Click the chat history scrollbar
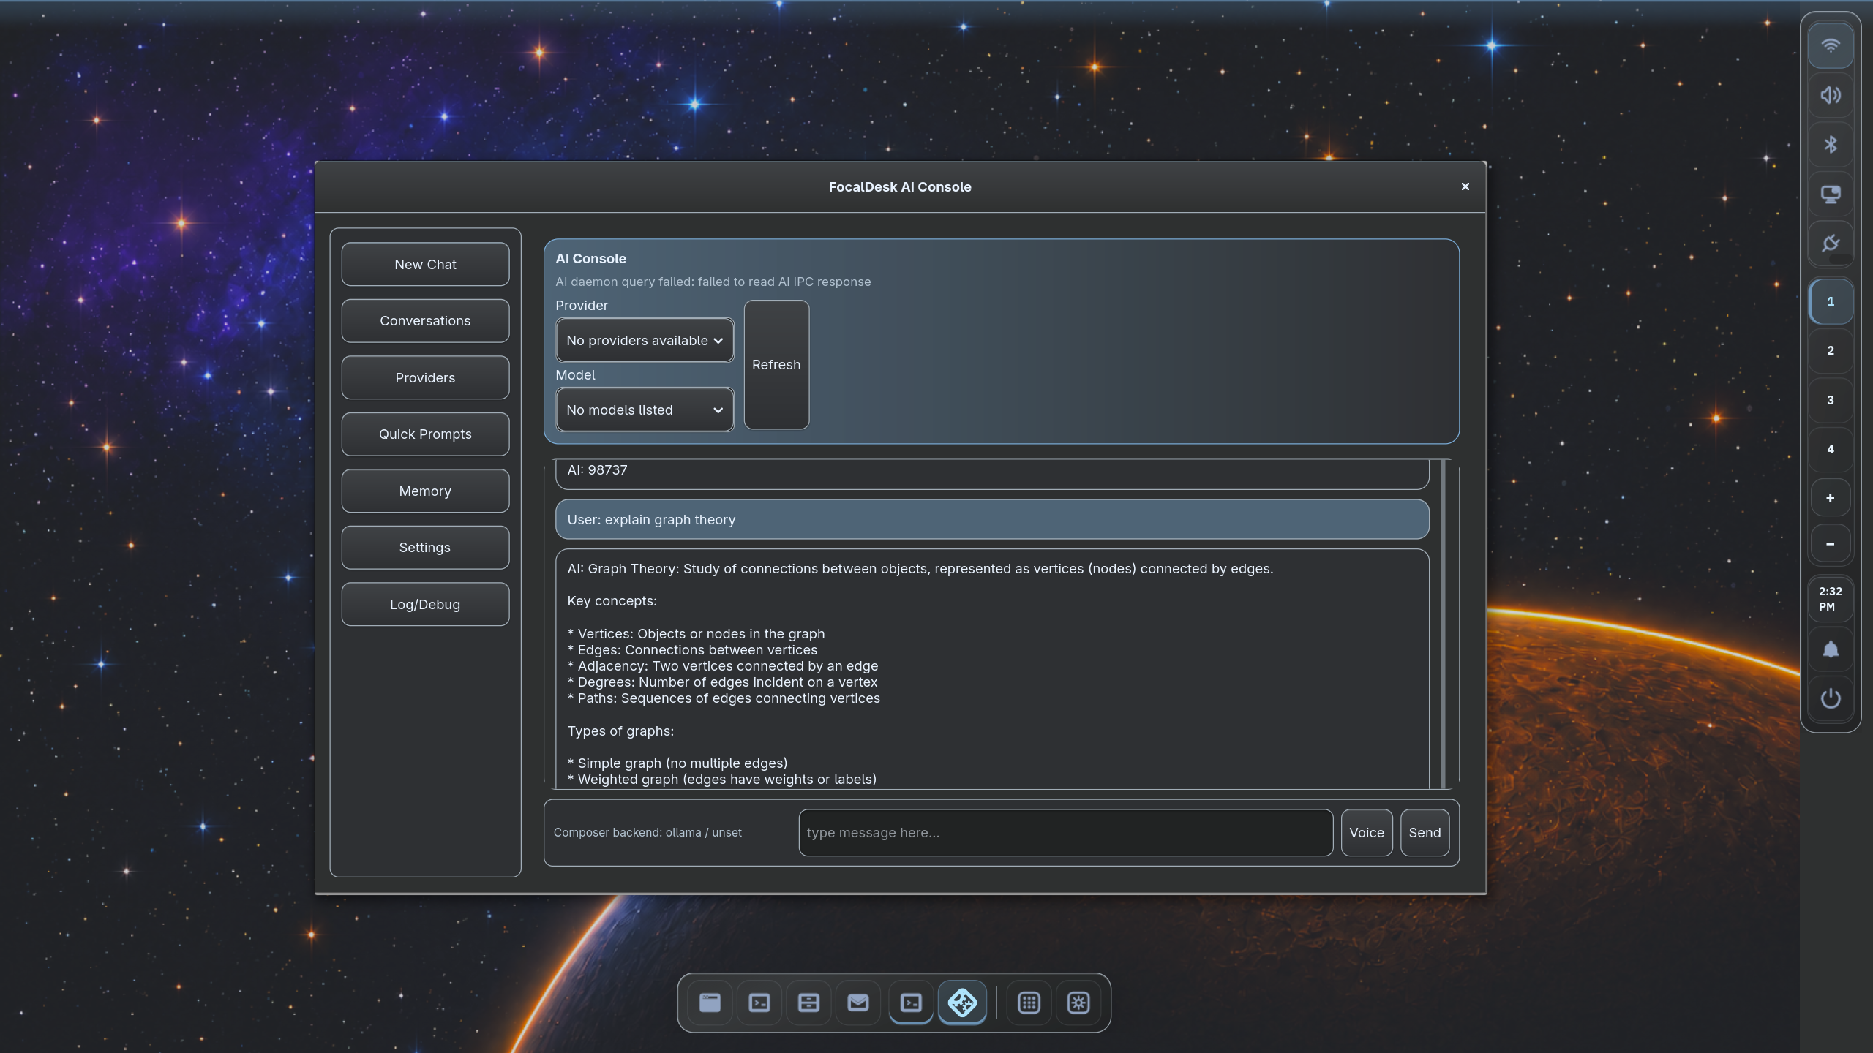The height and width of the screenshot is (1053, 1873). click(x=1444, y=624)
